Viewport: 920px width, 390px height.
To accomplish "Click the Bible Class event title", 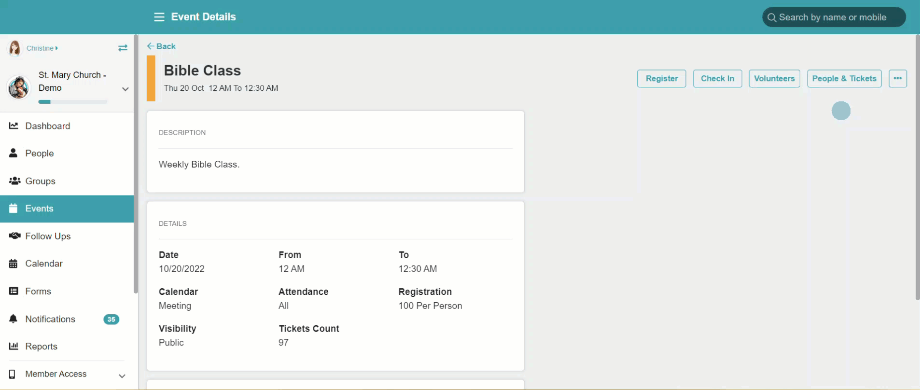I will point(202,70).
